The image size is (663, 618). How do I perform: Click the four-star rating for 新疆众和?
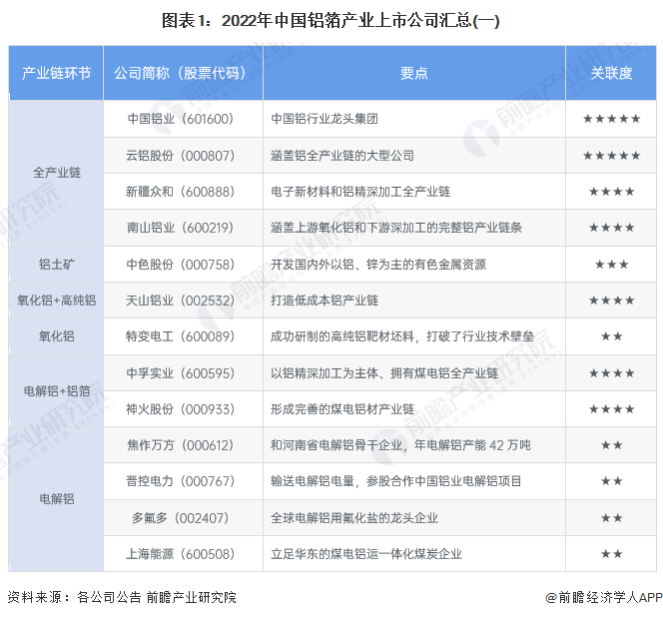pyautogui.click(x=611, y=192)
